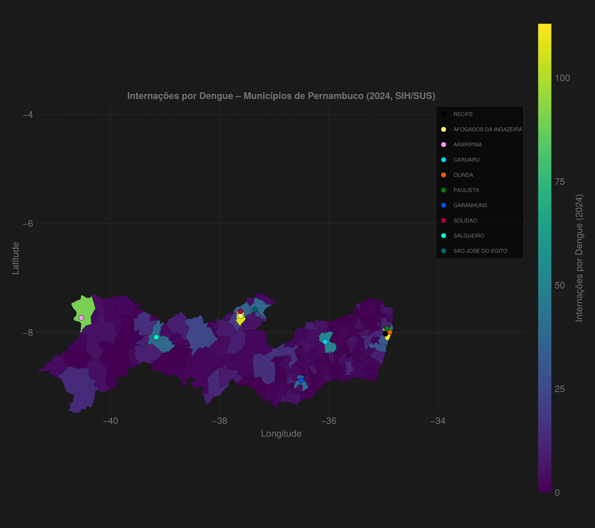This screenshot has height=528, width=595.
Task: Select the black RECIFE marker on the map
Action: [385, 334]
